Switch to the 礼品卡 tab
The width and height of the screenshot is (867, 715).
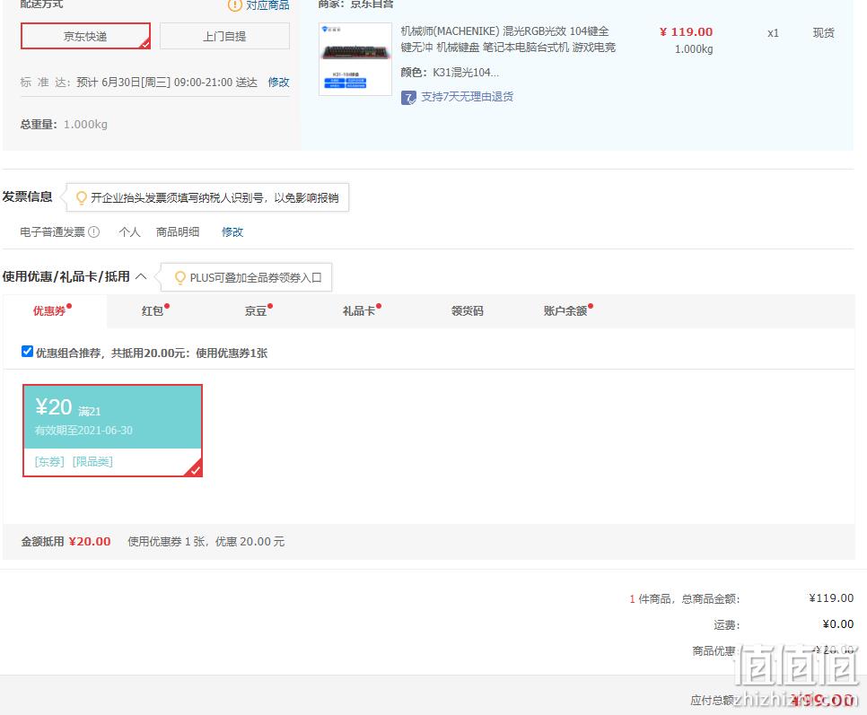click(359, 311)
